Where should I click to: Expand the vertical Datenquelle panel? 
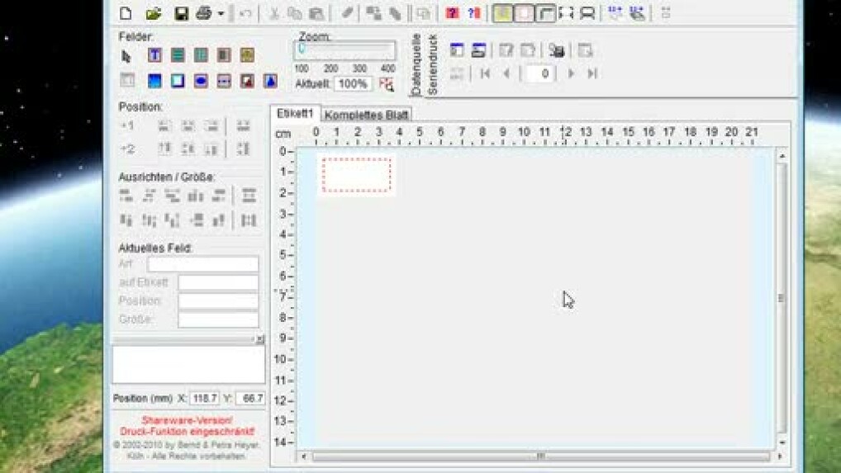click(x=416, y=64)
